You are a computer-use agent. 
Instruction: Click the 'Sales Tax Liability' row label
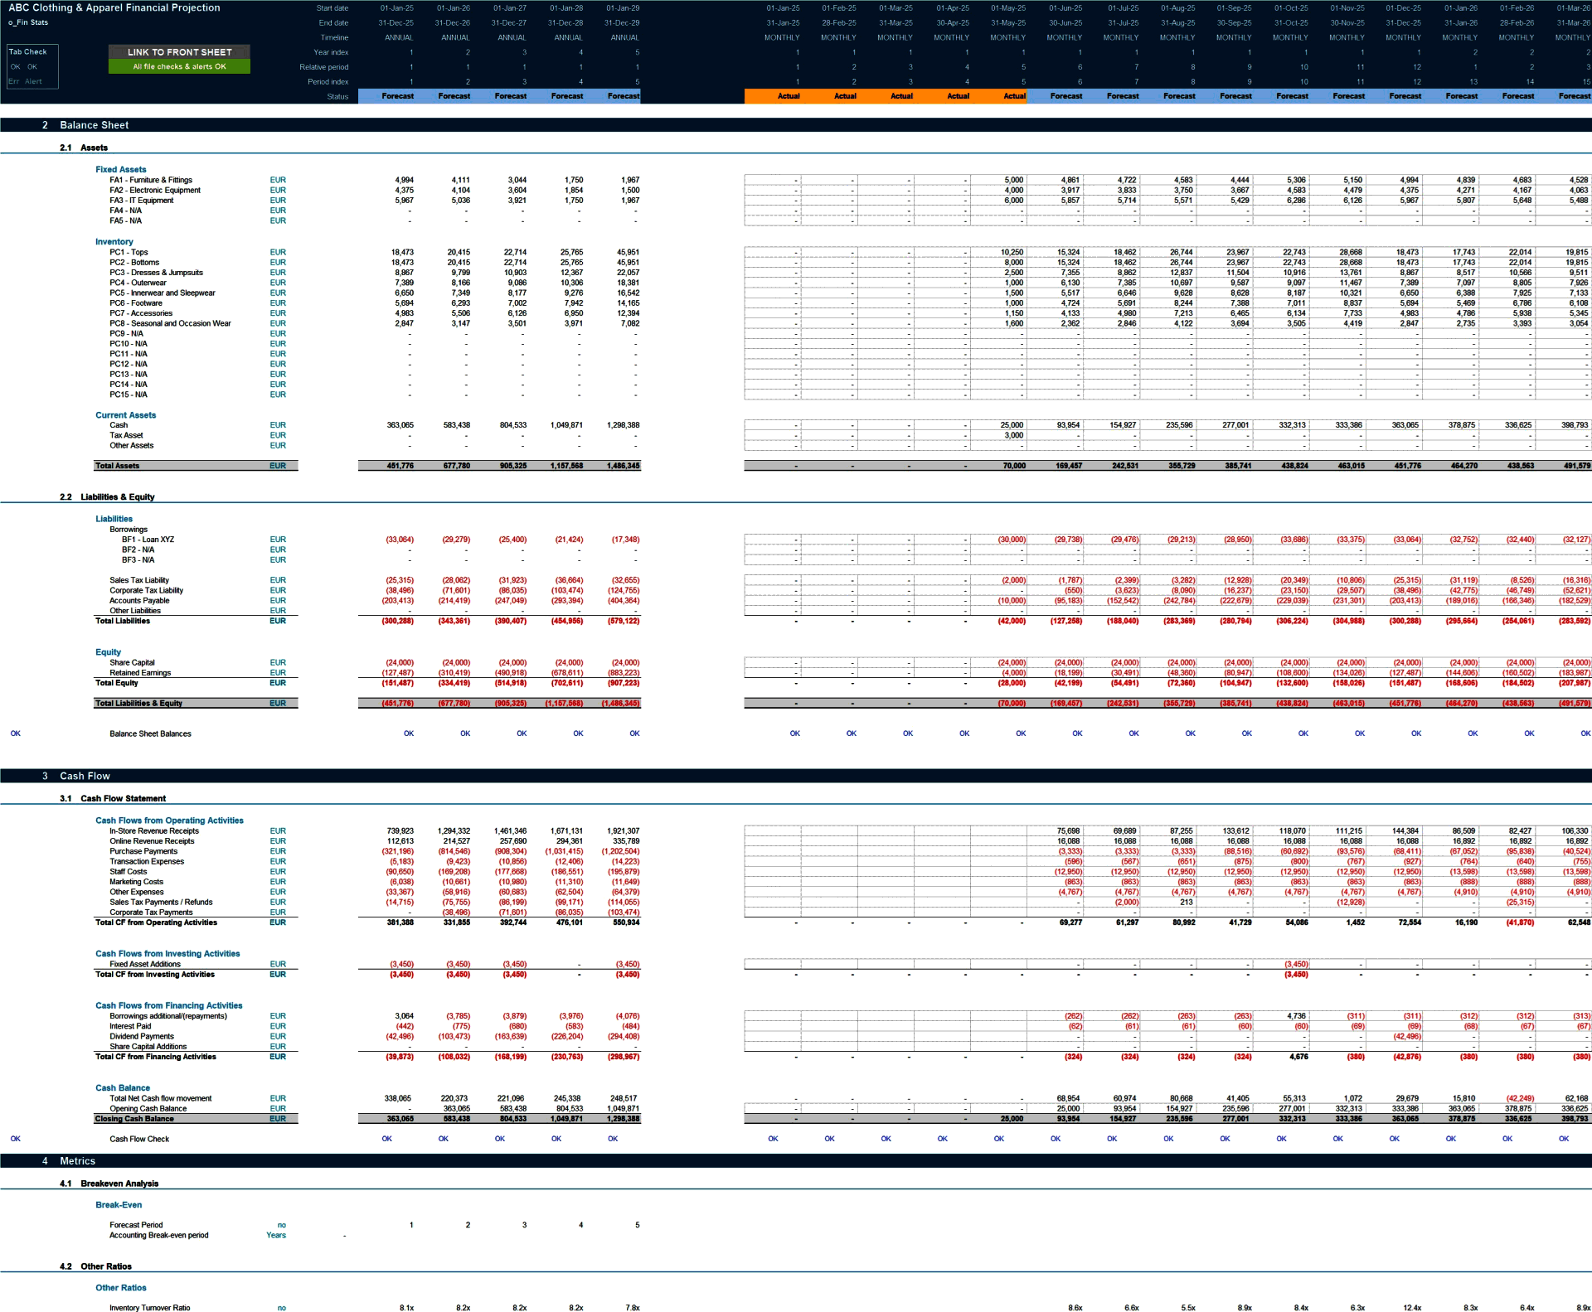pyautogui.click(x=139, y=580)
